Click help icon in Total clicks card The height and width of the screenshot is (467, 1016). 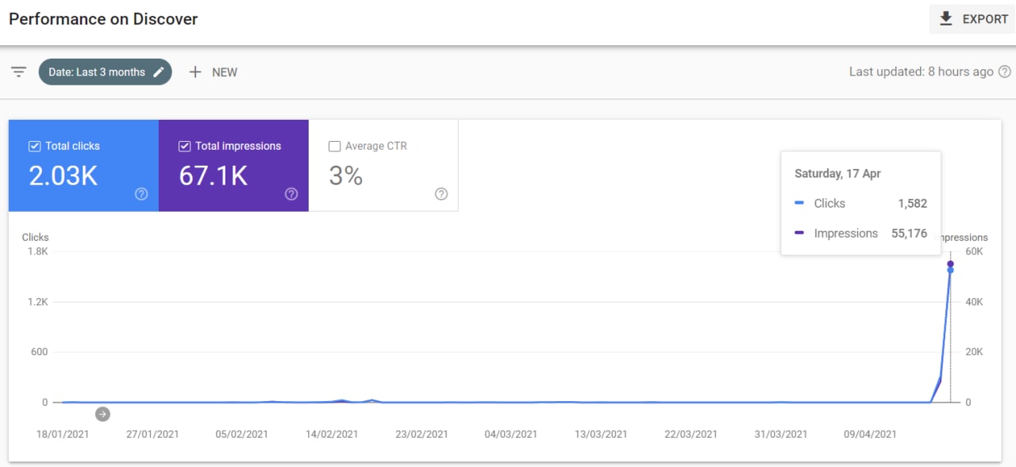coord(141,194)
